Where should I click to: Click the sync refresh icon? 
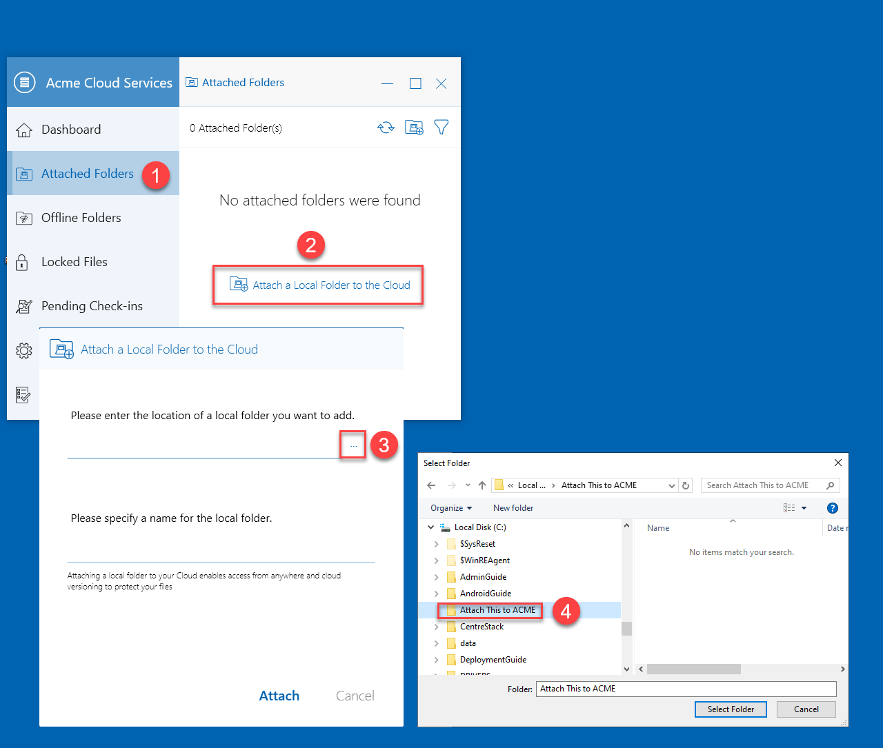click(x=386, y=128)
